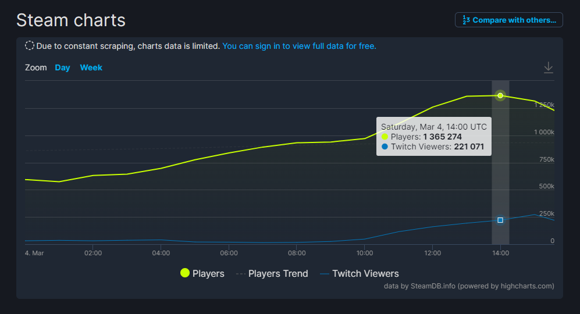Click the numbers icon on the Compare button
This screenshot has height=314, width=580.
pos(466,20)
